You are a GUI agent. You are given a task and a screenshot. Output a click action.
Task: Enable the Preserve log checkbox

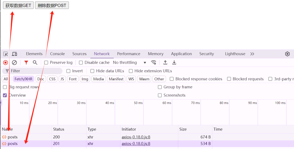point(46,63)
